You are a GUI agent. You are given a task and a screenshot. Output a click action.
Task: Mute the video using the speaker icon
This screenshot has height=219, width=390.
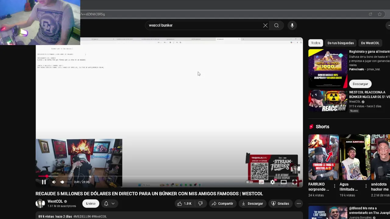tap(54, 182)
